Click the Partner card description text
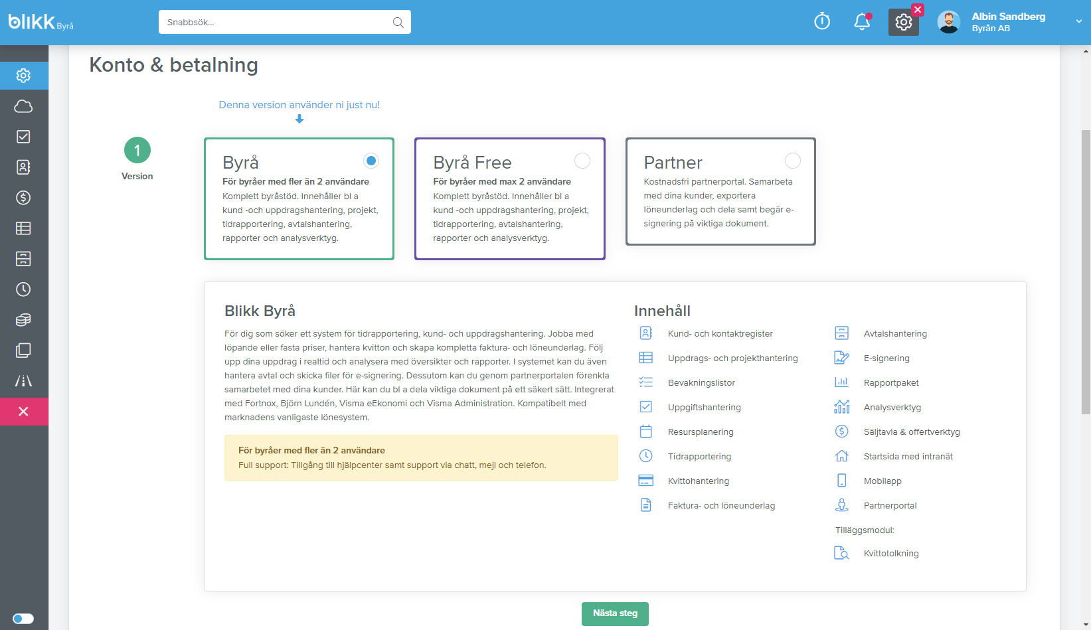Viewport: 1091px width, 630px height. click(719, 202)
